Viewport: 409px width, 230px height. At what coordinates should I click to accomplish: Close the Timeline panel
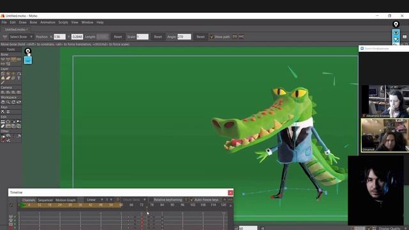[230, 193]
